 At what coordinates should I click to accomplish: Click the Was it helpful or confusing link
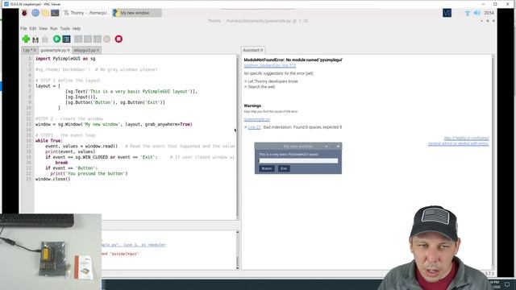pyautogui.click(x=466, y=139)
